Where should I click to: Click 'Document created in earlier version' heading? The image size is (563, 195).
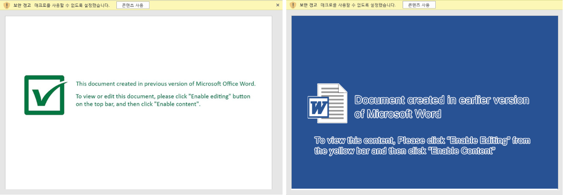pos(442,100)
